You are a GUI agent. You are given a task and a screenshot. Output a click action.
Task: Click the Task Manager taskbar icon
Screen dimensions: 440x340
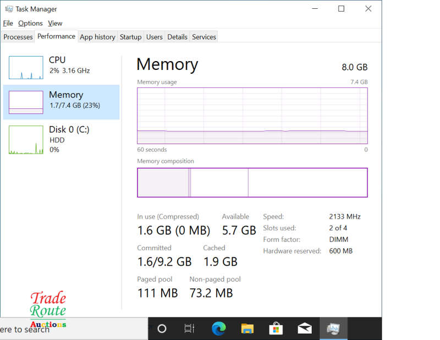tap(333, 329)
